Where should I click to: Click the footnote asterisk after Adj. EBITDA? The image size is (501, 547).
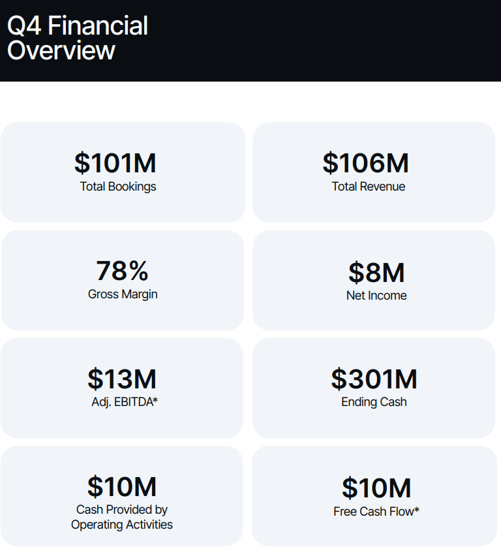coord(155,401)
